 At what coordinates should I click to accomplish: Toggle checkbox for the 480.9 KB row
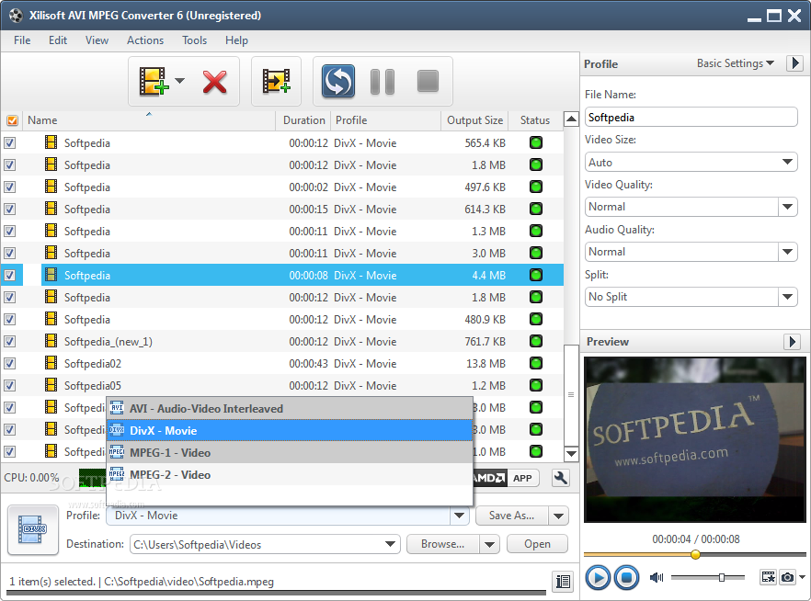(10, 320)
